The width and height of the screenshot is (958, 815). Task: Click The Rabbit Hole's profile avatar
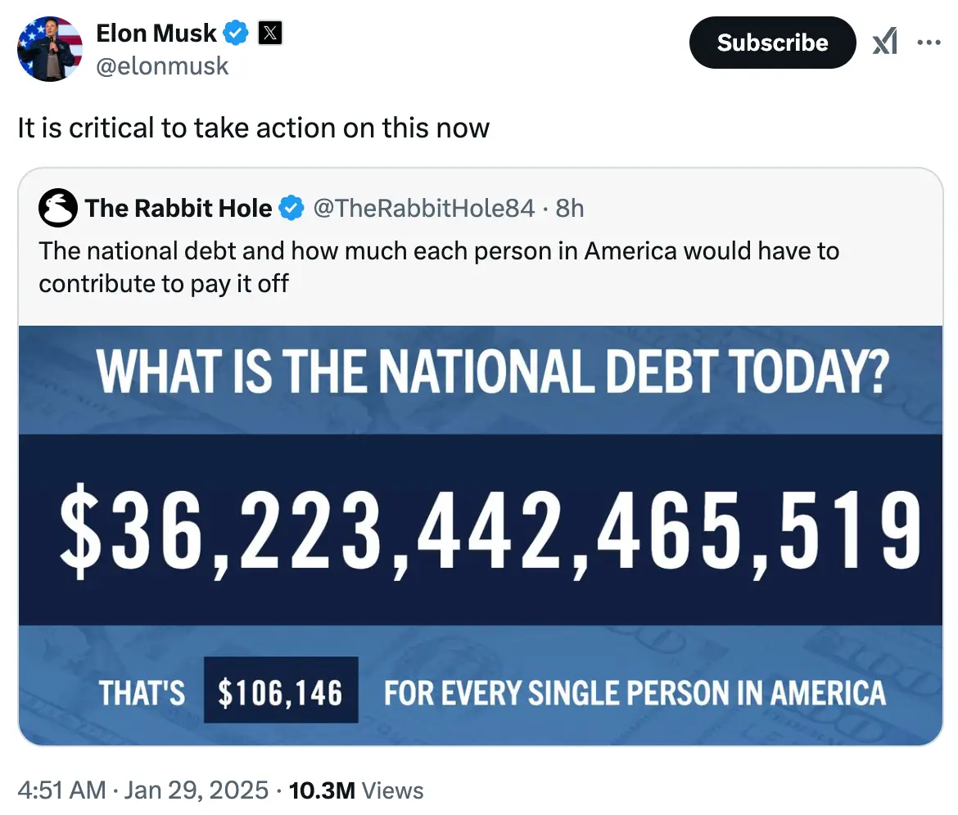(57, 208)
